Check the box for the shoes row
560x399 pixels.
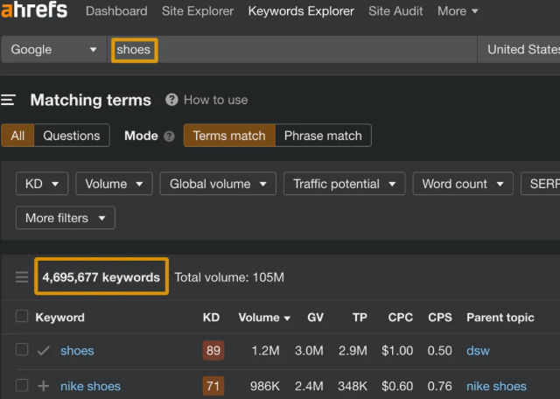(x=22, y=351)
